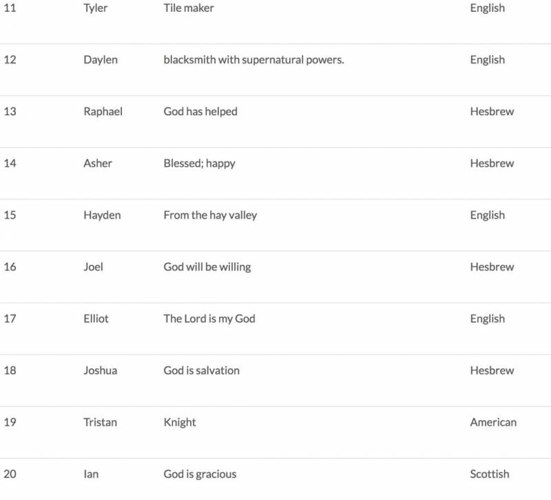
Task: Click the name Daylen
Action: pyautogui.click(x=101, y=60)
